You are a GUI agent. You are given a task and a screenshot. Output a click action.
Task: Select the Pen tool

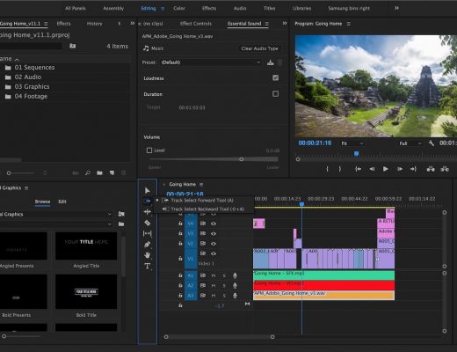148,244
